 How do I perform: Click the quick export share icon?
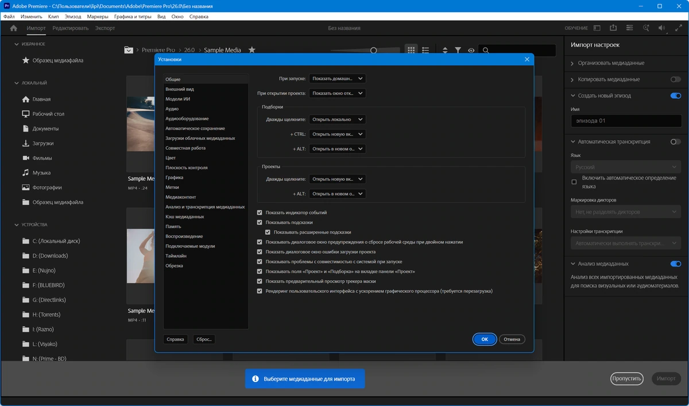[x=613, y=28]
